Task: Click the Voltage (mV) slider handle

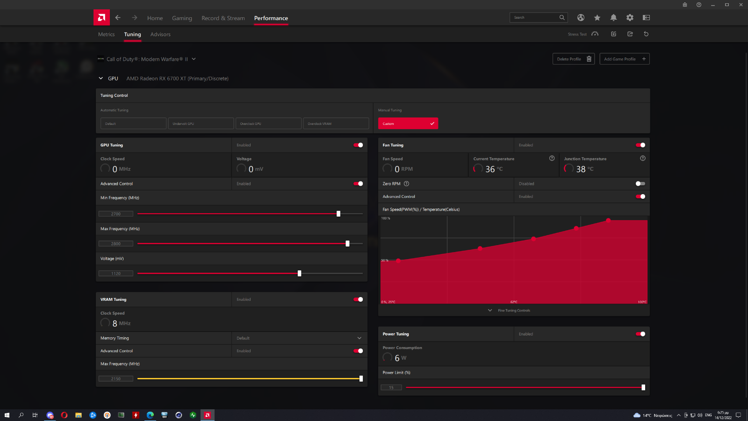Action: (x=300, y=274)
